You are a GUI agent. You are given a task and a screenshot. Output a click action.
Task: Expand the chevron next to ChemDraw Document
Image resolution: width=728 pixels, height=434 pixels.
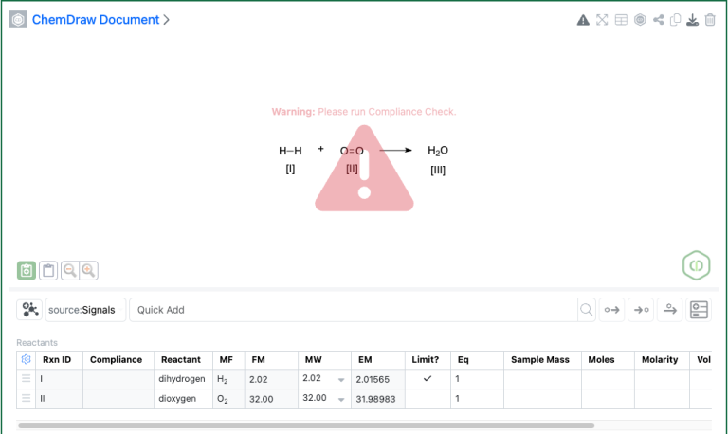pos(166,20)
